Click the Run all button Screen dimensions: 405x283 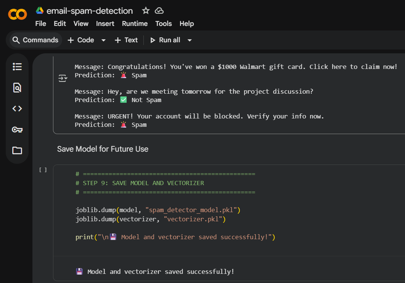[165, 40]
